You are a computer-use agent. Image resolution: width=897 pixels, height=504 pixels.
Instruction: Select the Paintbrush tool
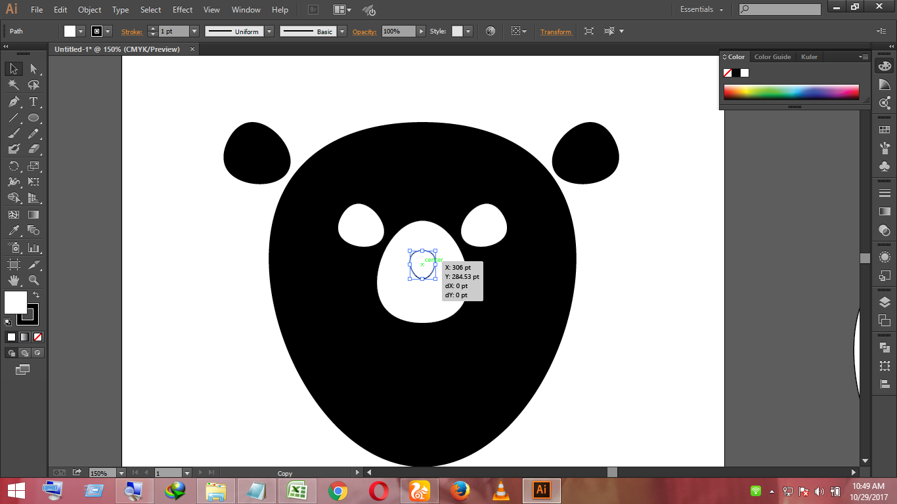pyautogui.click(x=14, y=134)
